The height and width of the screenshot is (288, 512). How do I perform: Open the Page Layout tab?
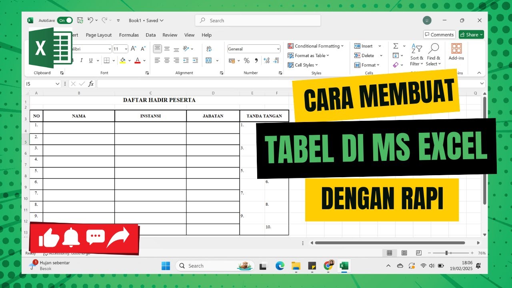click(x=99, y=35)
